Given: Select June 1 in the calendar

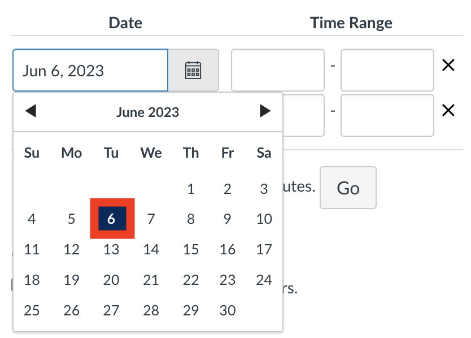Looking at the screenshot, I should coord(191,189).
